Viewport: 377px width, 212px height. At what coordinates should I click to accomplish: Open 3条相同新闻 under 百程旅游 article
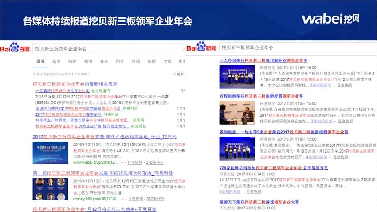point(322,122)
